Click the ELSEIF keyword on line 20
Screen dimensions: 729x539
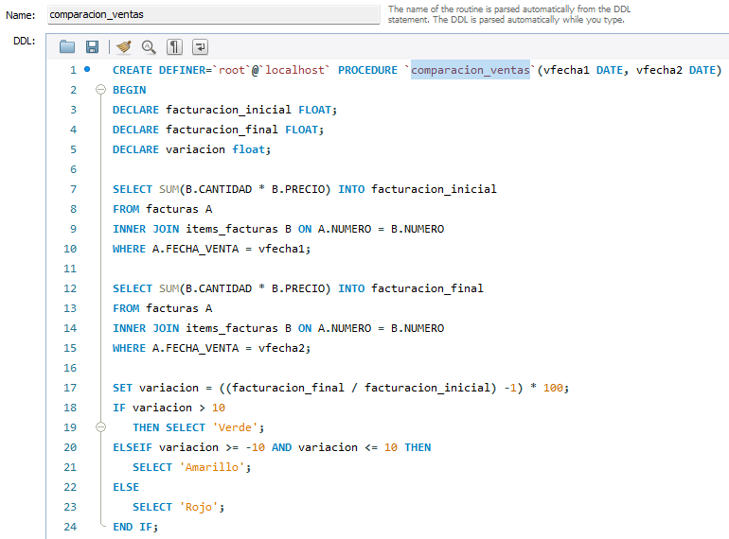point(132,447)
